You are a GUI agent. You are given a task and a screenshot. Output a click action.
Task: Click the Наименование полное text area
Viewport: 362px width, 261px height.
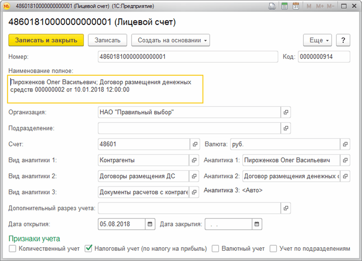coord(105,89)
